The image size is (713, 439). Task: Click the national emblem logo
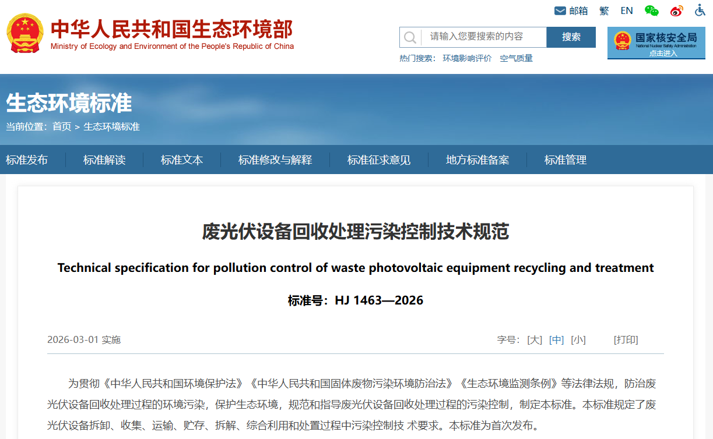[x=25, y=33]
